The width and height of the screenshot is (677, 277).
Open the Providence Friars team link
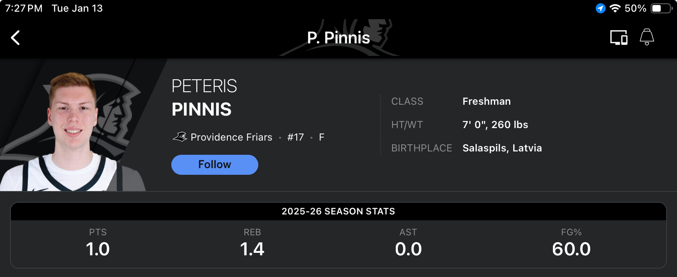[231, 137]
